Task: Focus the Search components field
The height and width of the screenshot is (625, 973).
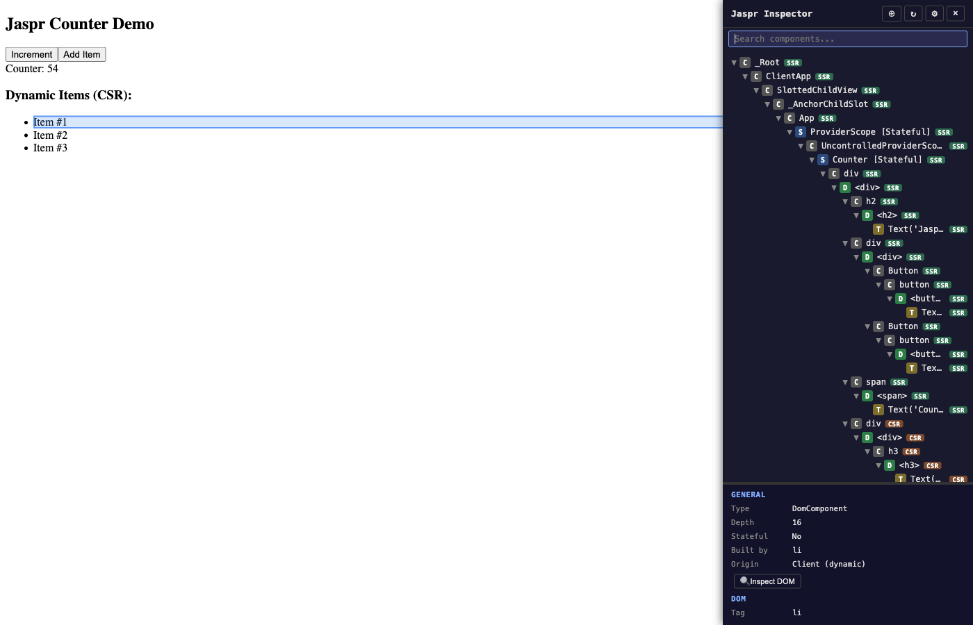Action: click(848, 39)
